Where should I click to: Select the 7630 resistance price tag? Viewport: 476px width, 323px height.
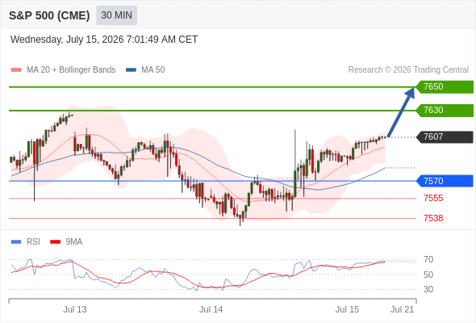coord(445,111)
